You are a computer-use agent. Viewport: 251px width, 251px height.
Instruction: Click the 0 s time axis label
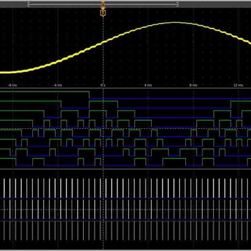(x=103, y=85)
